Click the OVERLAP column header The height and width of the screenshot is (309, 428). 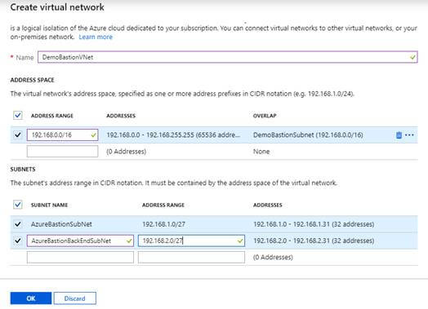(x=265, y=116)
